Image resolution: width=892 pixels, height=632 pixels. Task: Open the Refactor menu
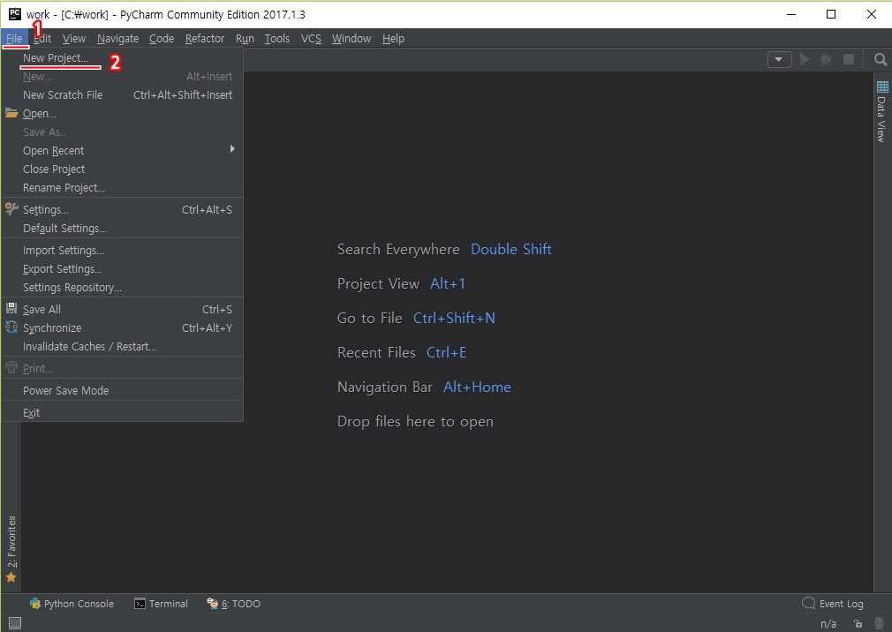click(x=205, y=38)
